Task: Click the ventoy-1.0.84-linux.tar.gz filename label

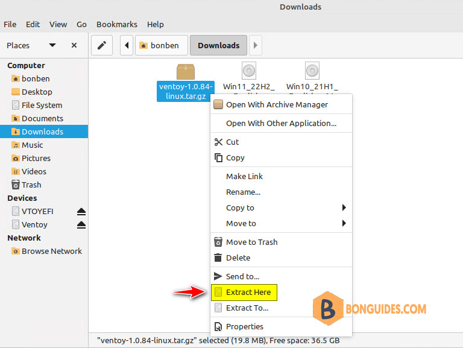Action: click(x=186, y=91)
